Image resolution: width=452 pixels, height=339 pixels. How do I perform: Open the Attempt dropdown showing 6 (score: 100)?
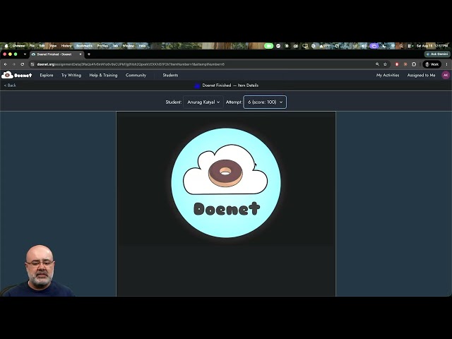(x=265, y=102)
